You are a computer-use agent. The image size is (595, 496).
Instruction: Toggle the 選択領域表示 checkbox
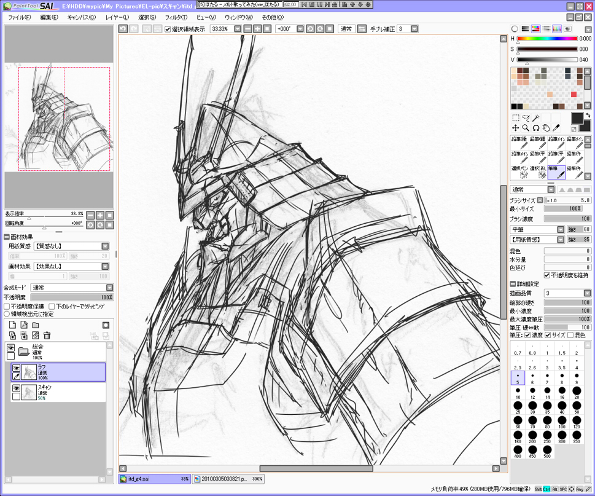click(168, 29)
